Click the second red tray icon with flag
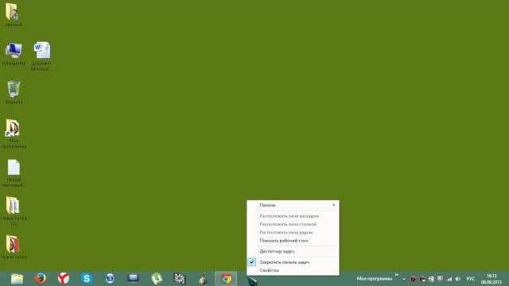509x286 pixels. (x=422, y=279)
